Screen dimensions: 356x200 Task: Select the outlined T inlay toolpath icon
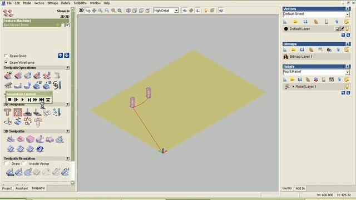coord(38,122)
